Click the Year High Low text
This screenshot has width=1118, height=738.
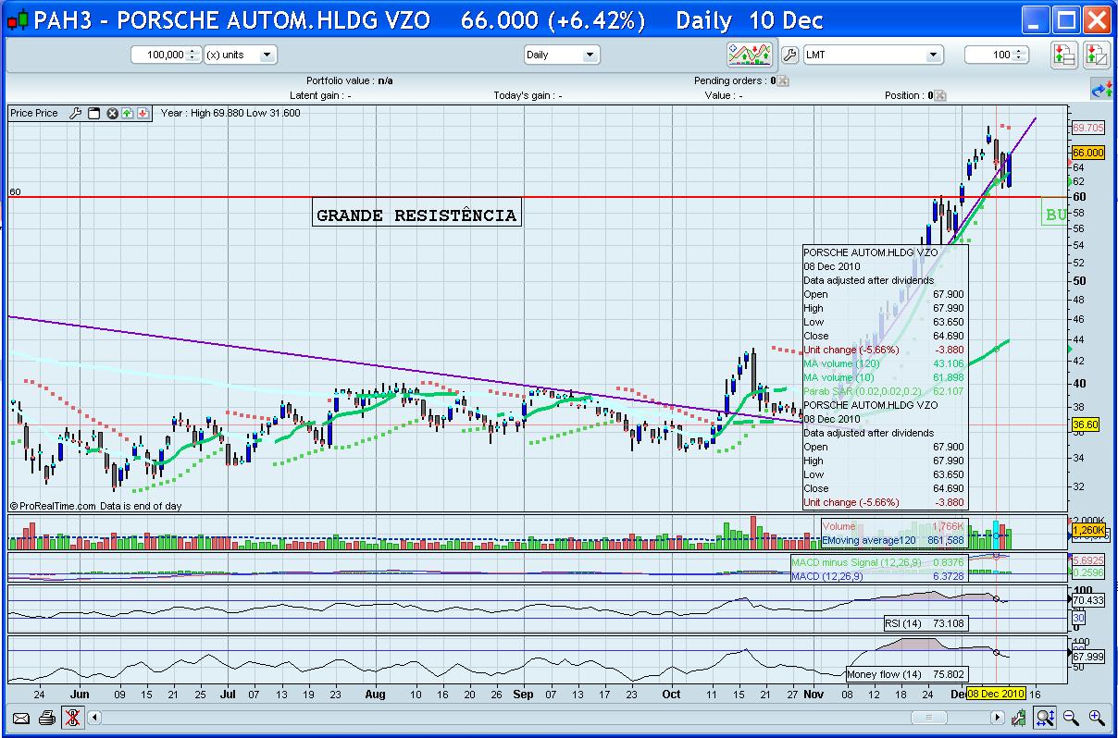click(230, 114)
